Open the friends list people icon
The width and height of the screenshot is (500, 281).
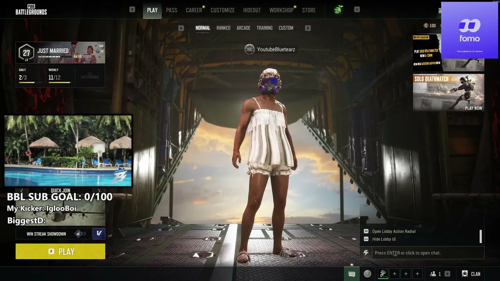[433, 274]
